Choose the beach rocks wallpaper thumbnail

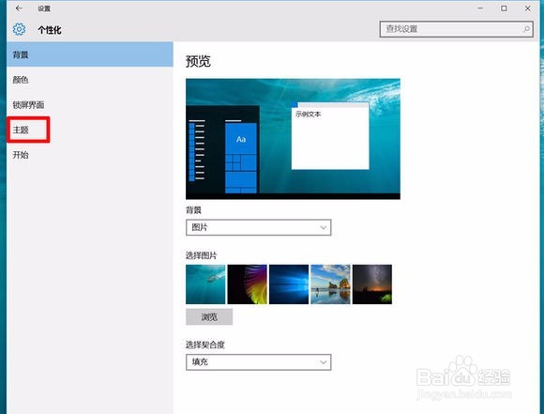[x=330, y=284]
